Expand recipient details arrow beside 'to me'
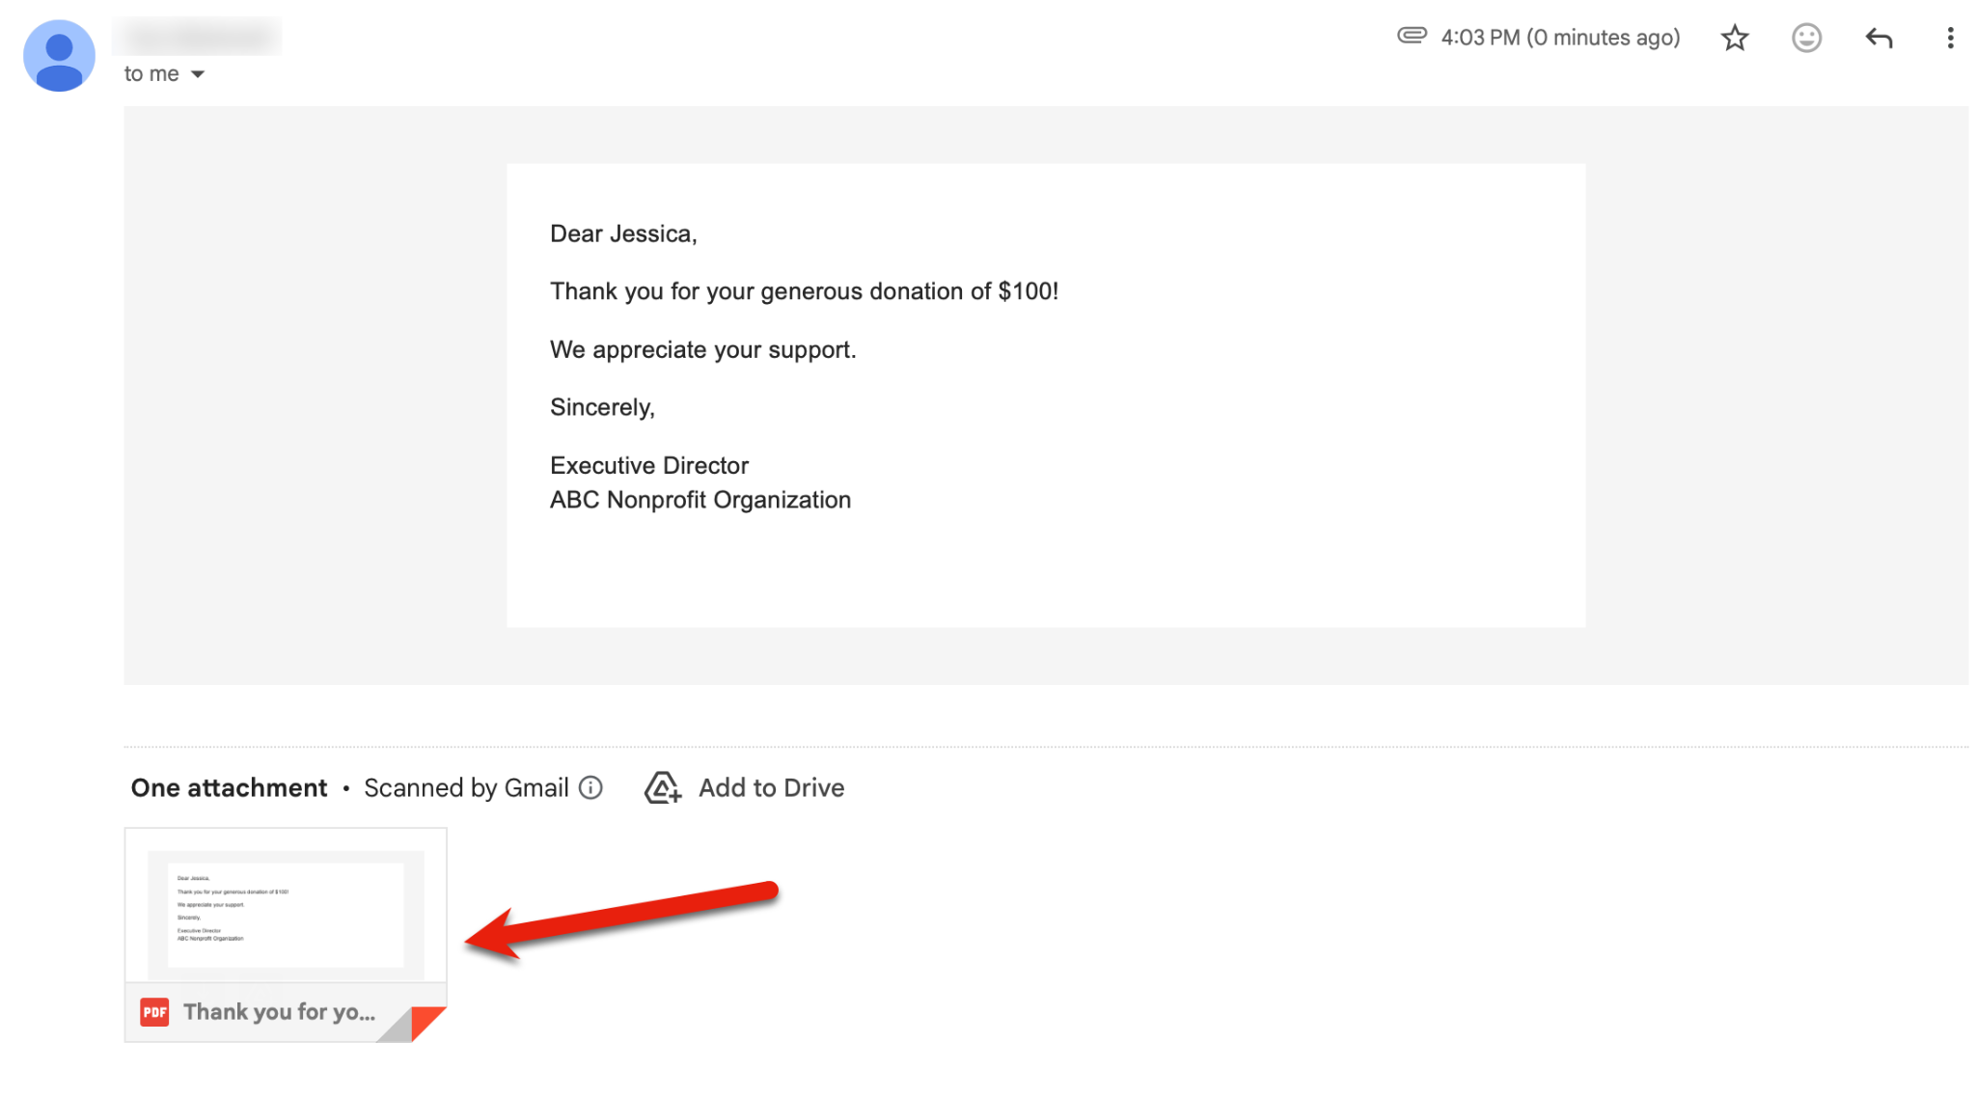Image resolution: width=1976 pixels, height=1097 pixels. pyautogui.click(x=198, y=74)
